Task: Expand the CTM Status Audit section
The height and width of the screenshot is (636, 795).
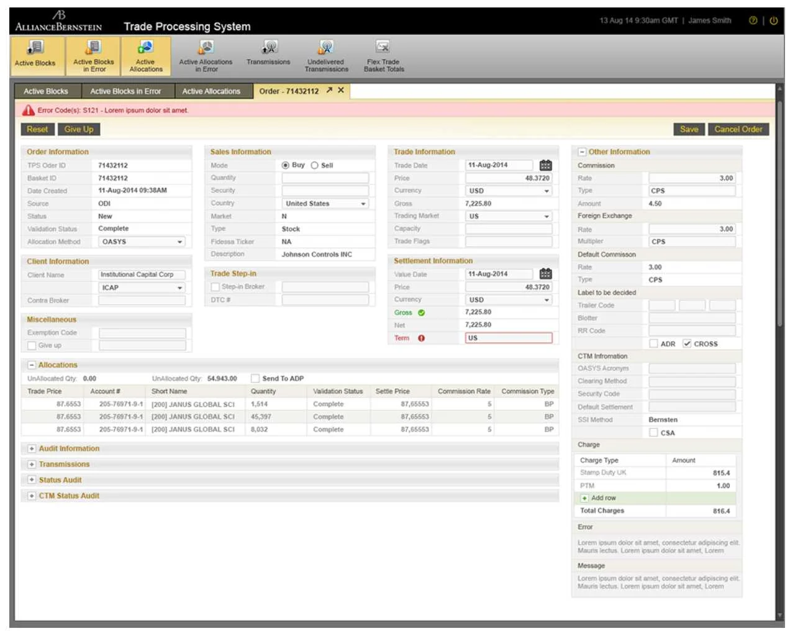Action: point(32,496)
